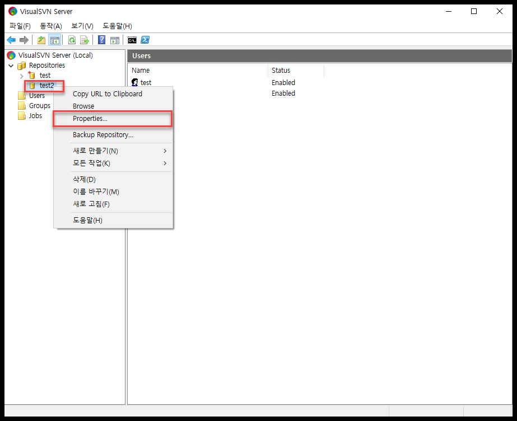
Task: Click the VisualSVN logo in title bar
Action: click(13, 11)
